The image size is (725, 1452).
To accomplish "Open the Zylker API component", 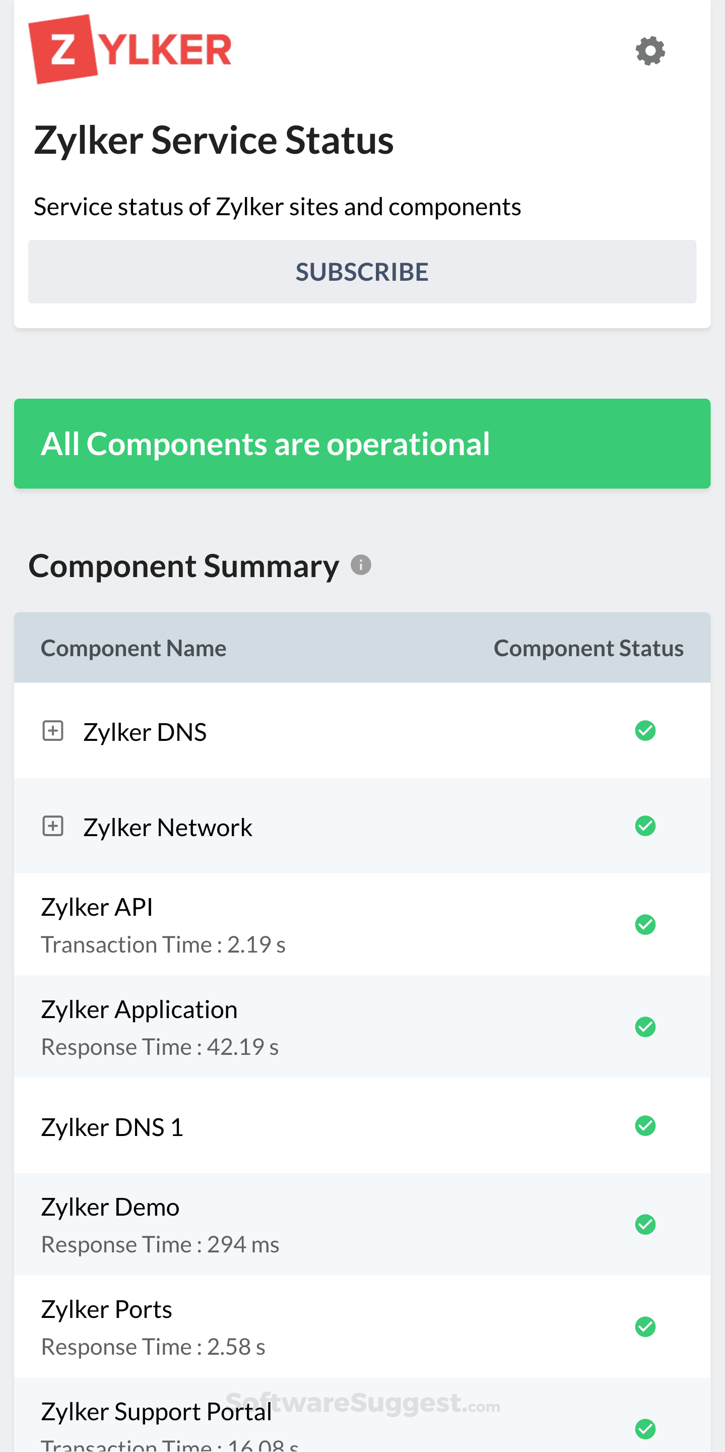I will [x=97, y=907].
